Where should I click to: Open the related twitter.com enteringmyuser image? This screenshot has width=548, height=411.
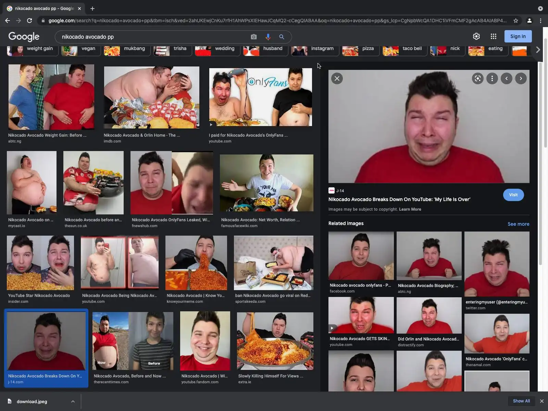pos(497,264)
